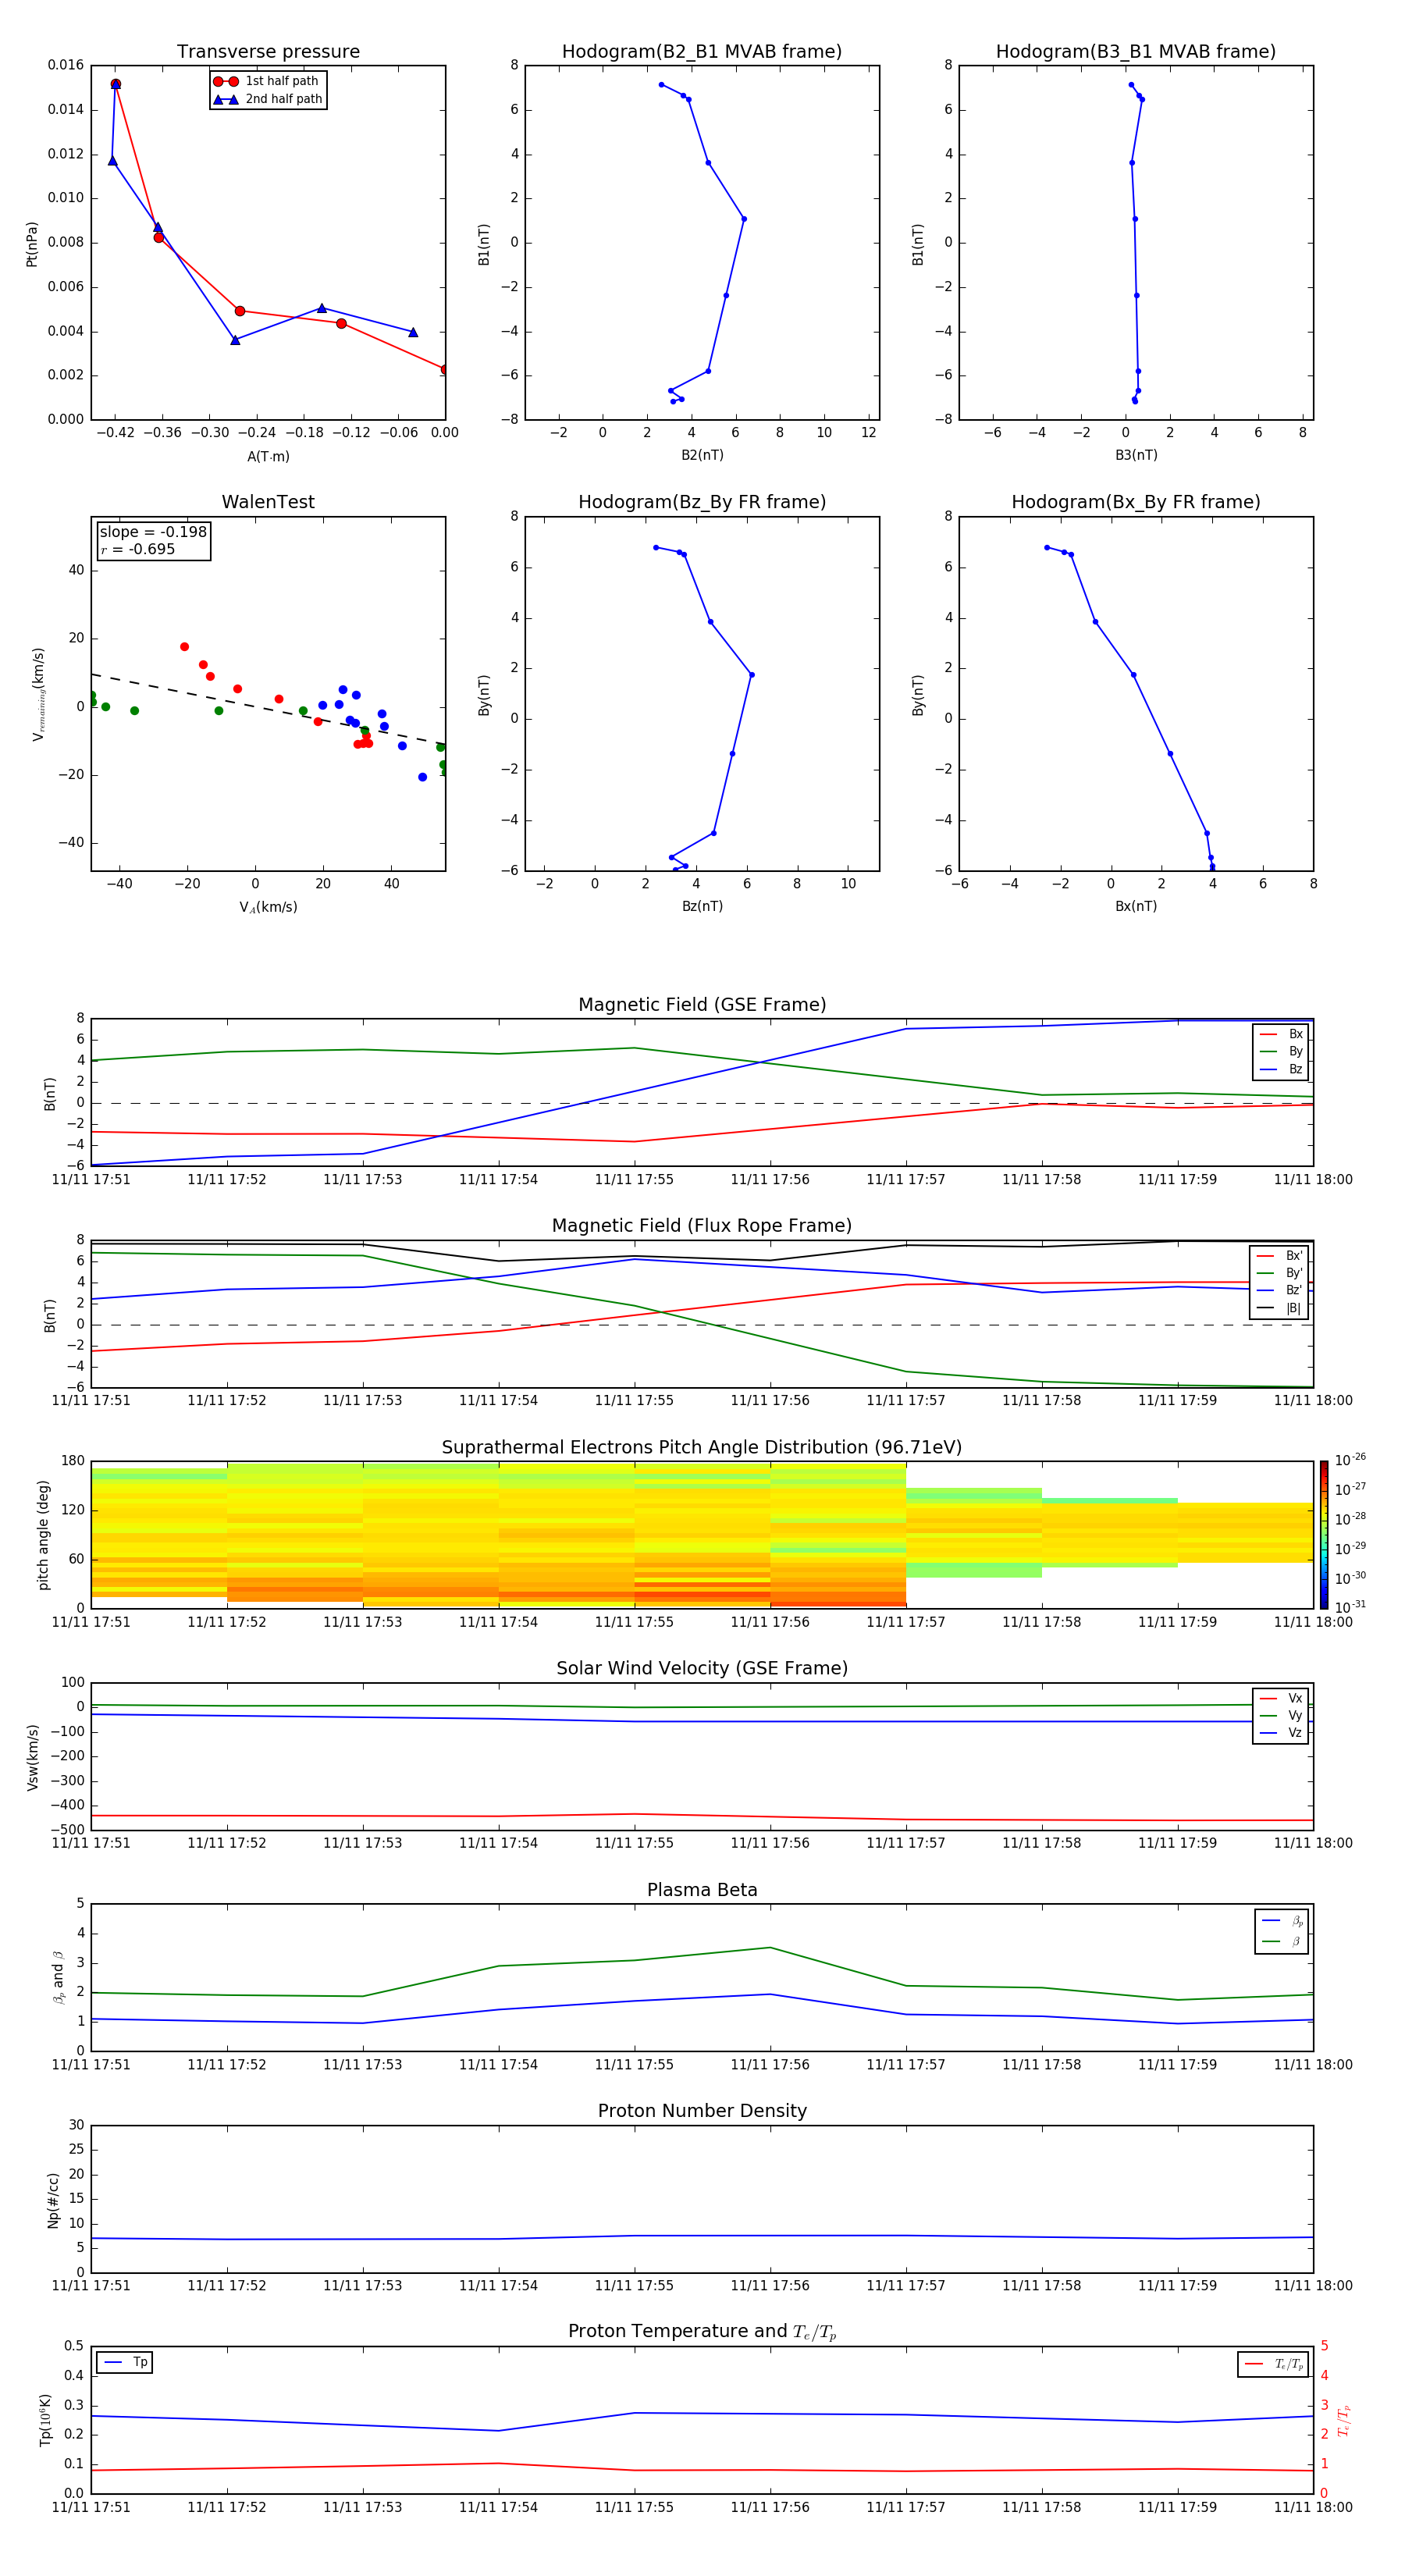Click the 'Bz' legend entry in GSE panel
1405x2576 pixels.
(1281, 1070)
